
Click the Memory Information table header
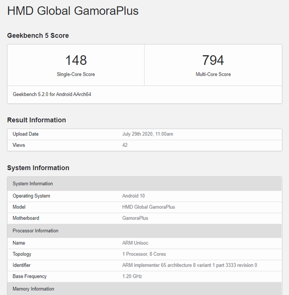pyautogui.click(x=144, y=289)
